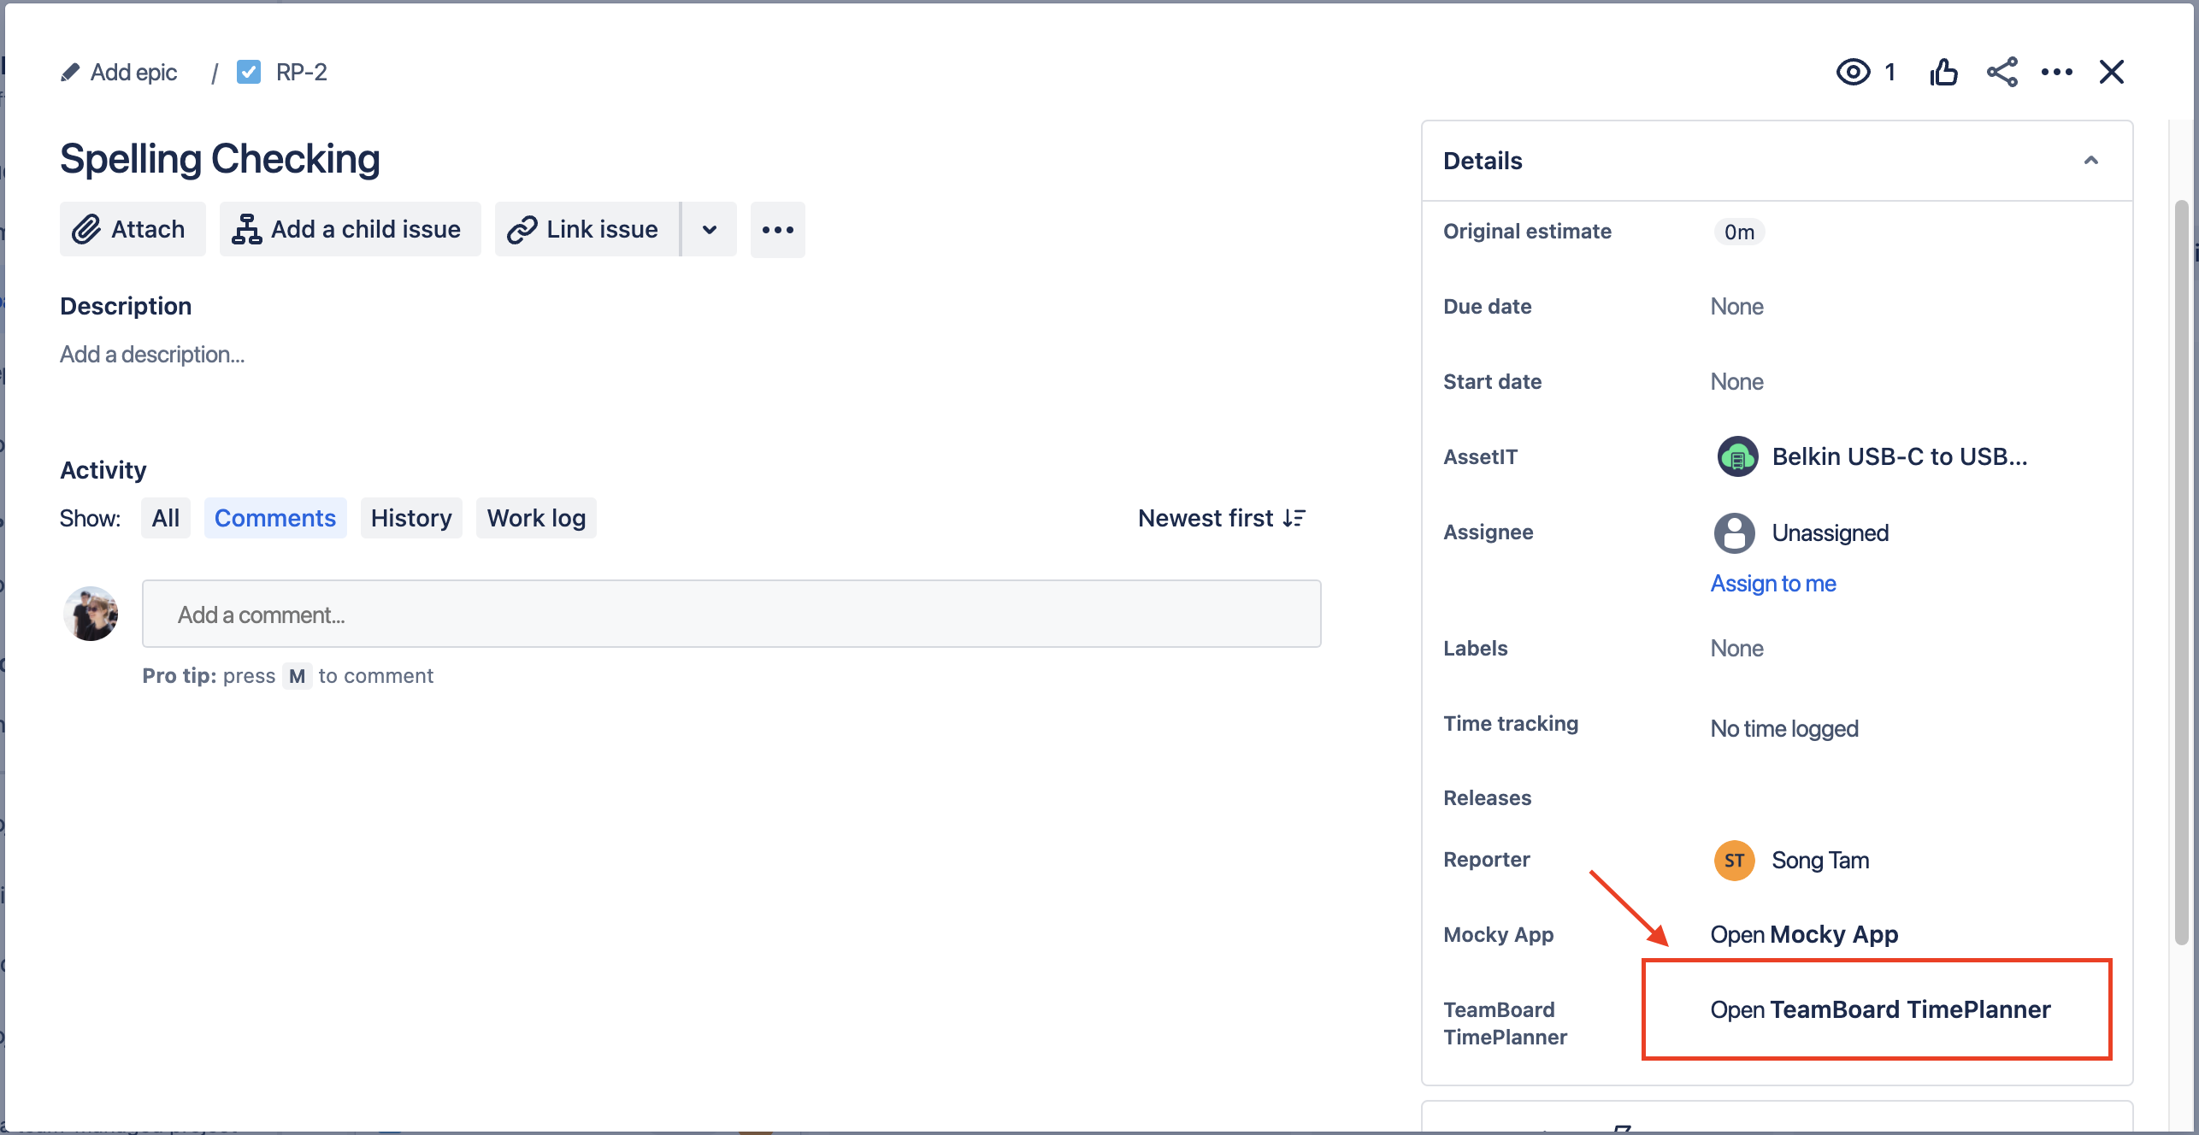The image size is (2199, 1135).
Task: Click reporter name Song Tam
Action: 1820,860
